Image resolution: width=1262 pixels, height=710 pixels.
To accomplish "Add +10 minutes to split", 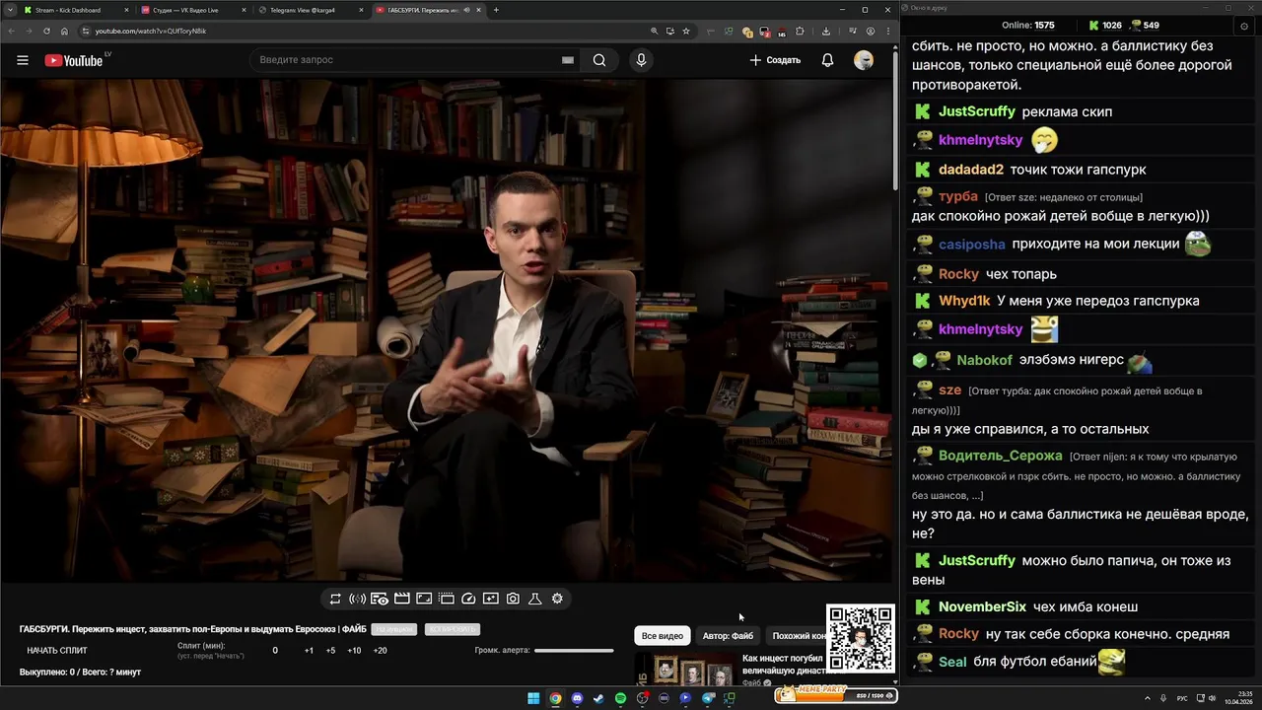I will point(354,651).
